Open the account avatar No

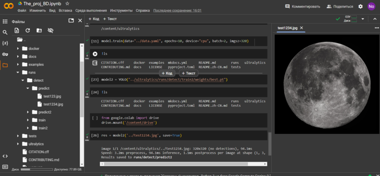[371, 7]
